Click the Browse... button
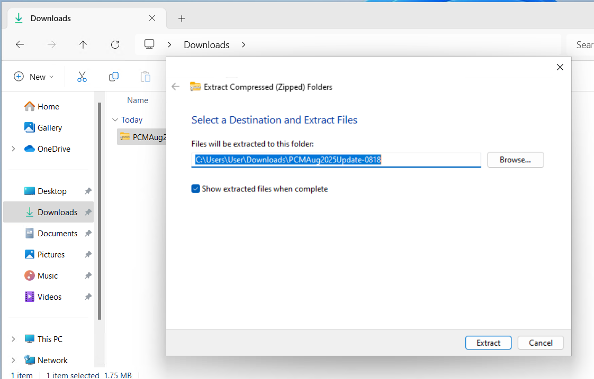This screenshot has width=594, height=379. (x=515, y=160)
